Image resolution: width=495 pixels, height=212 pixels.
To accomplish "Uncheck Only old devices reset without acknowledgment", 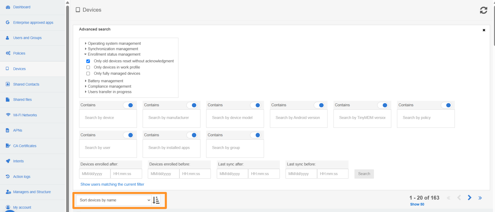I will (x=88, y=61).
